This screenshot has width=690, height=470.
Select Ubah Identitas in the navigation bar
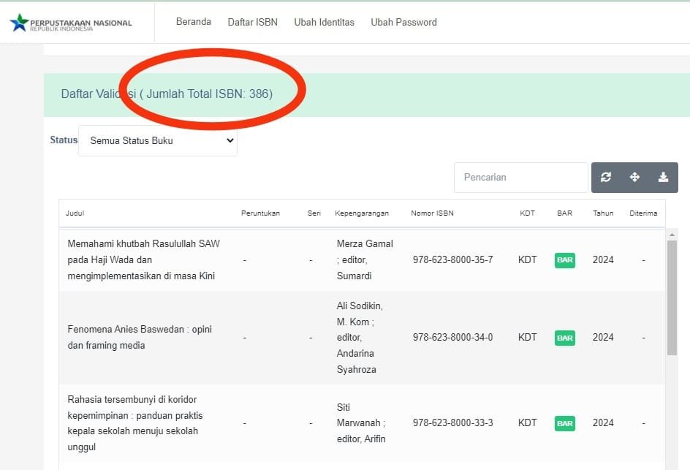tap(324, 22)
